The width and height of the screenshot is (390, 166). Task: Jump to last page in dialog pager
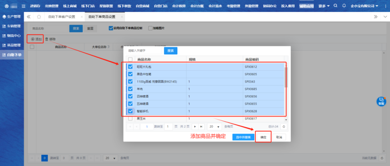201,127
